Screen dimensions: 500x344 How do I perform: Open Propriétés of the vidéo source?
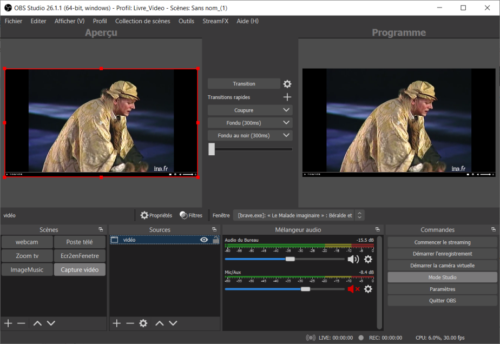click(x=156, y=215)
